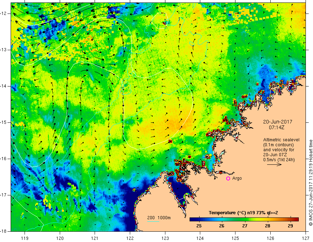
Task: Click longitude axis label '125'
Action: [235, 238]
